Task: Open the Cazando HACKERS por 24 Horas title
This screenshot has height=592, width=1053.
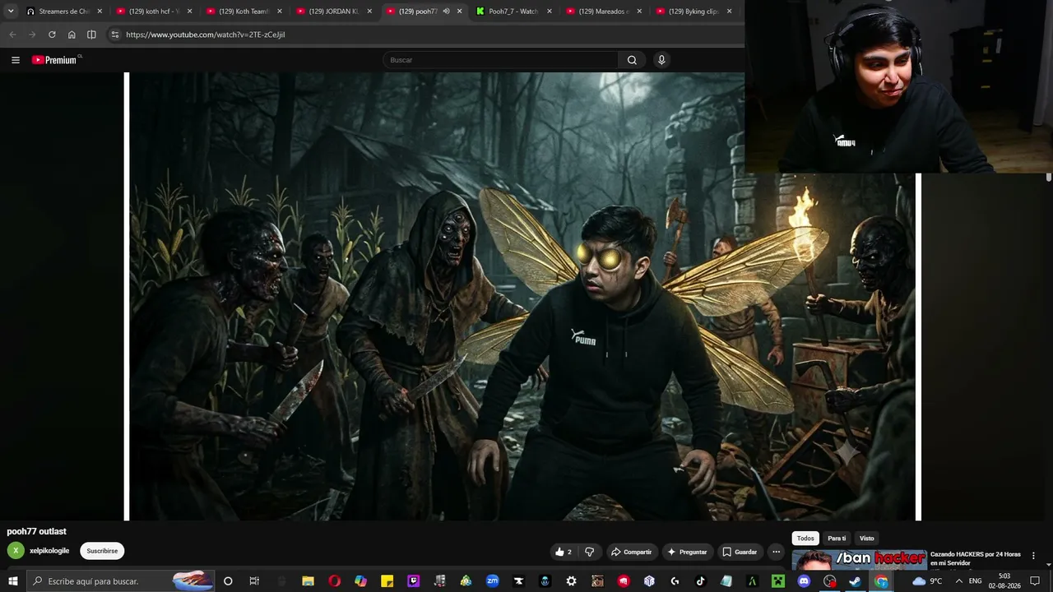Action: [x=976, y=558]
